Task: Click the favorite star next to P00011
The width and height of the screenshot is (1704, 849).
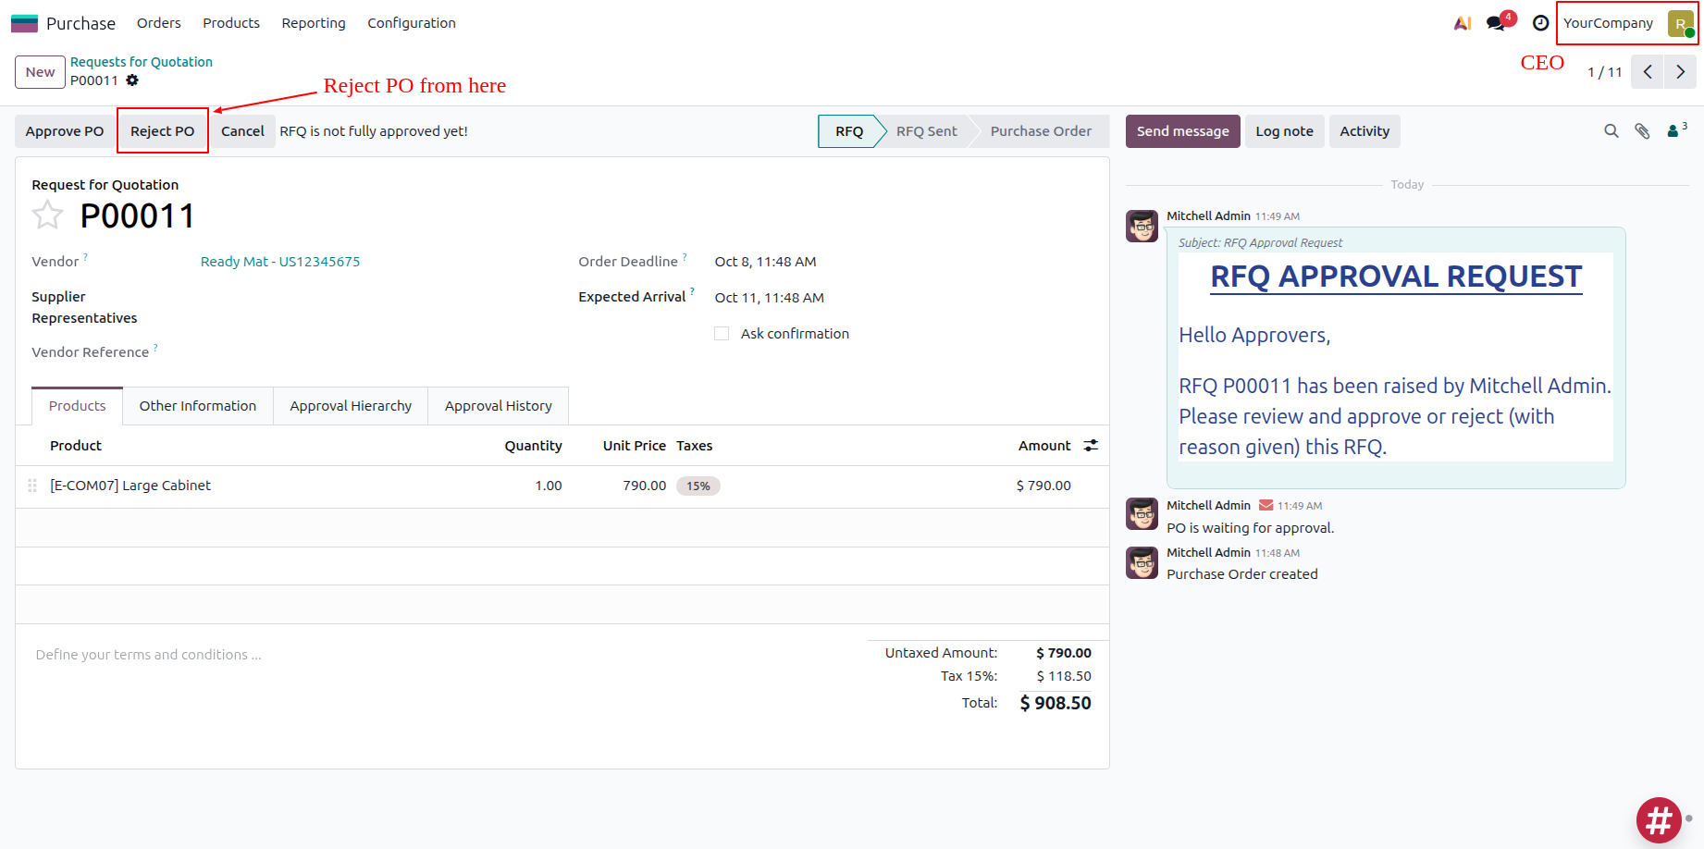Action: [47, 215]
